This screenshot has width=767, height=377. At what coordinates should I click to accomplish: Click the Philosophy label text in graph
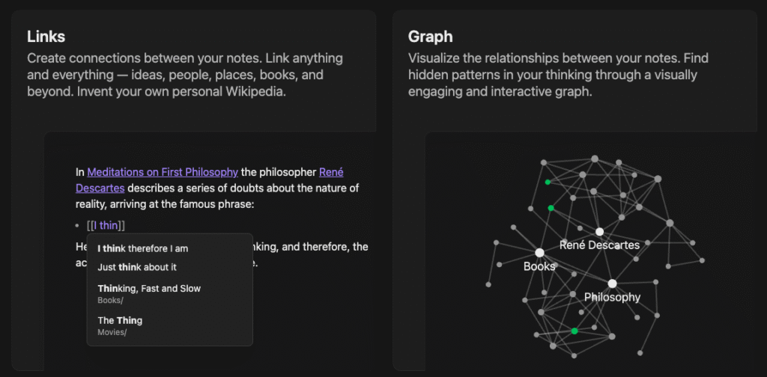point(612,297)
